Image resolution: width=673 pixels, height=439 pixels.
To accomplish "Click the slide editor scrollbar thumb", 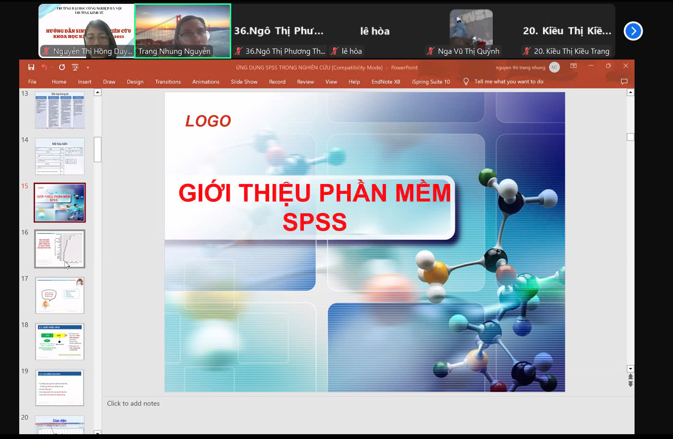I will point(631,137).
